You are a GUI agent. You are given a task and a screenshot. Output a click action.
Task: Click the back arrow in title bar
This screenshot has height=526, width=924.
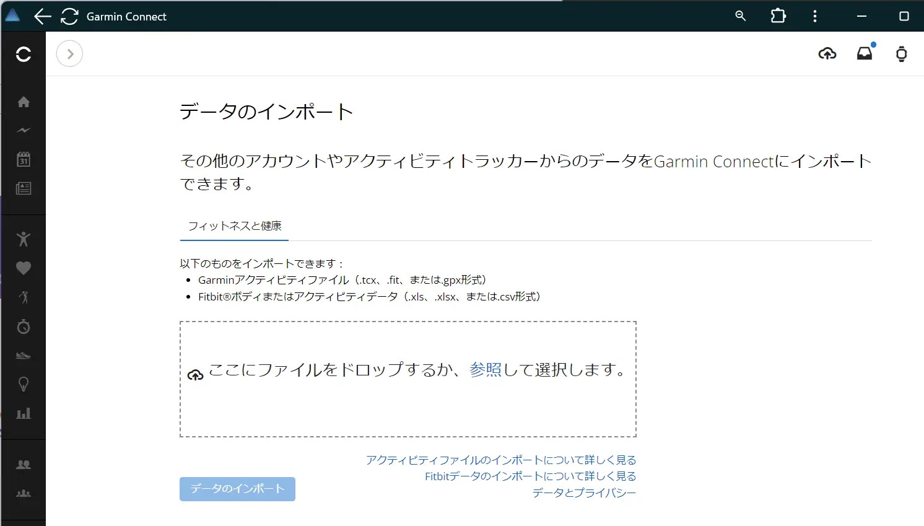[x=42, y=17]
